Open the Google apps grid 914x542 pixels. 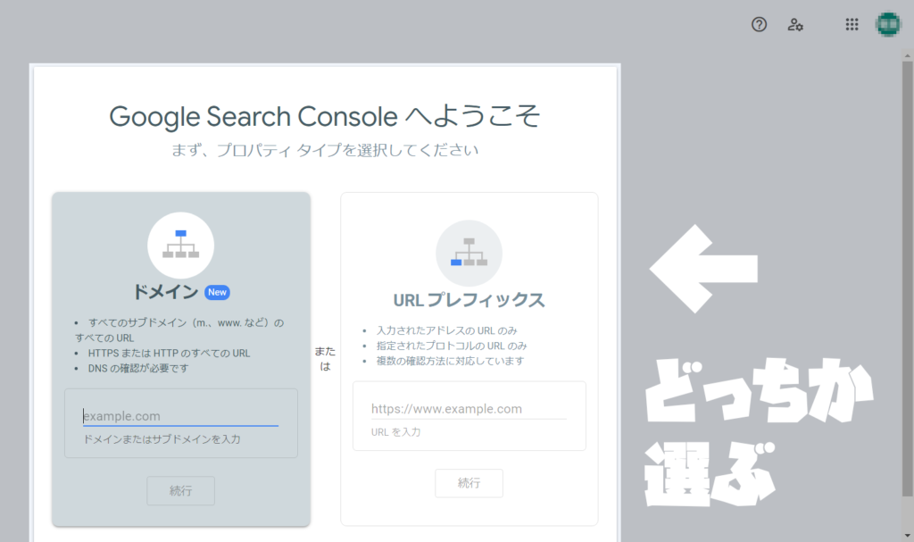(852, 24)
